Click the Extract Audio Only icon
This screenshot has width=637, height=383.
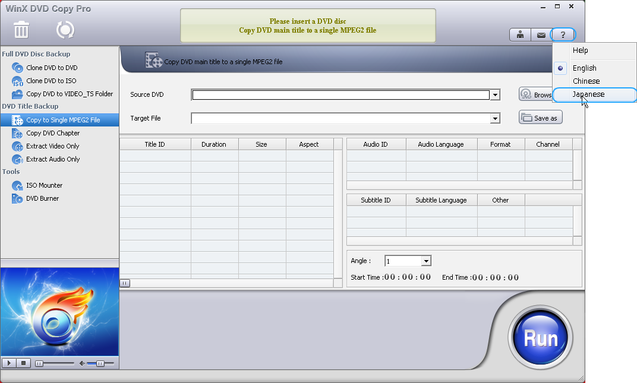(x=17, y=159)
